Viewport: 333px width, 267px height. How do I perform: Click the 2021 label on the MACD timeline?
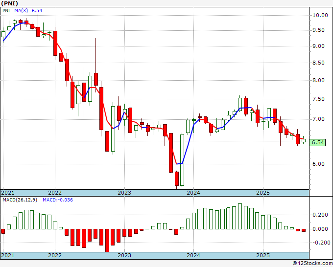pos(7,255)
